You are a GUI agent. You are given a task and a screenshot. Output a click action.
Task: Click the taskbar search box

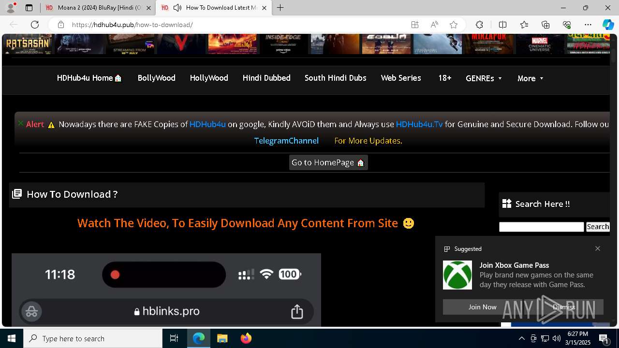tap(93, 338)
